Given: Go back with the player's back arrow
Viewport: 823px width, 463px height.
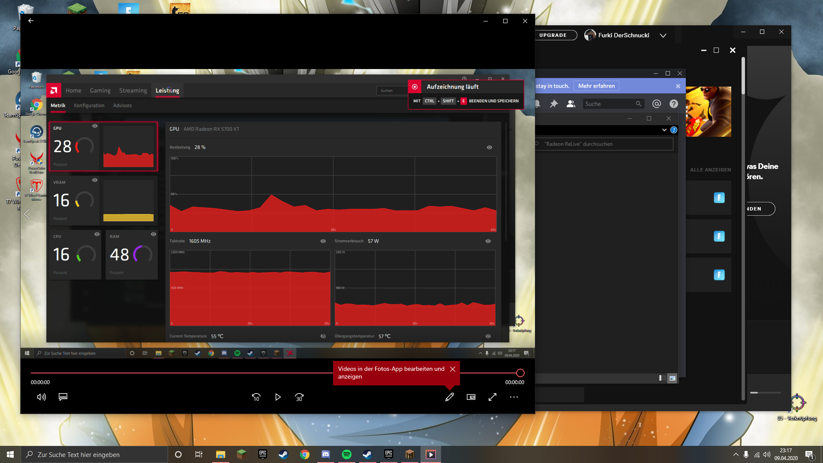Looking at the screenshot, I should (x=31, y=21).
